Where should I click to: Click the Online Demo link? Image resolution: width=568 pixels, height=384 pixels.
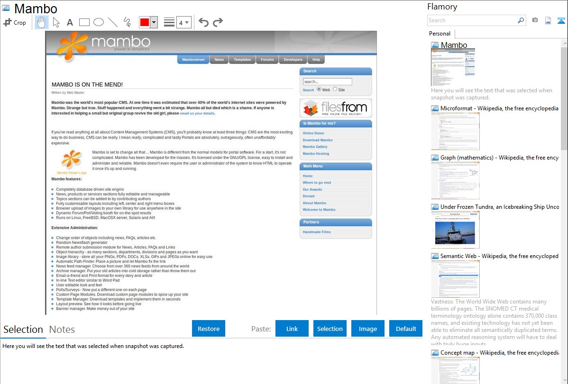point(313,133)
